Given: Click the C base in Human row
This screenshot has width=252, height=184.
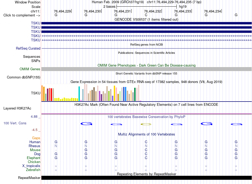Looking at the screenshot, I should pos(146,142).
